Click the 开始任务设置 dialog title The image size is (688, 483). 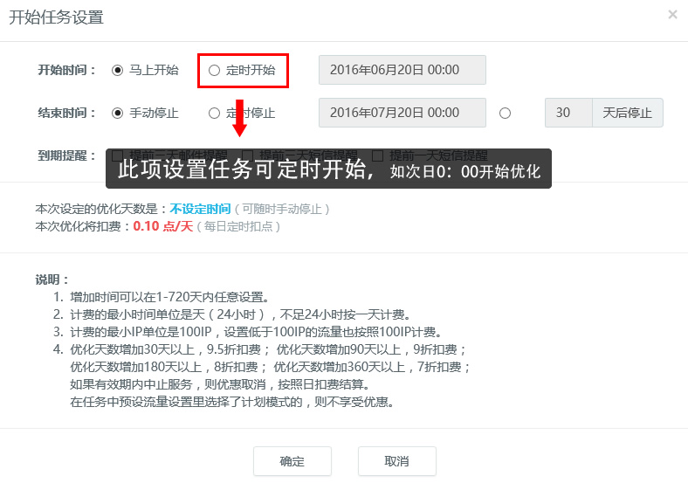point(56,17)
